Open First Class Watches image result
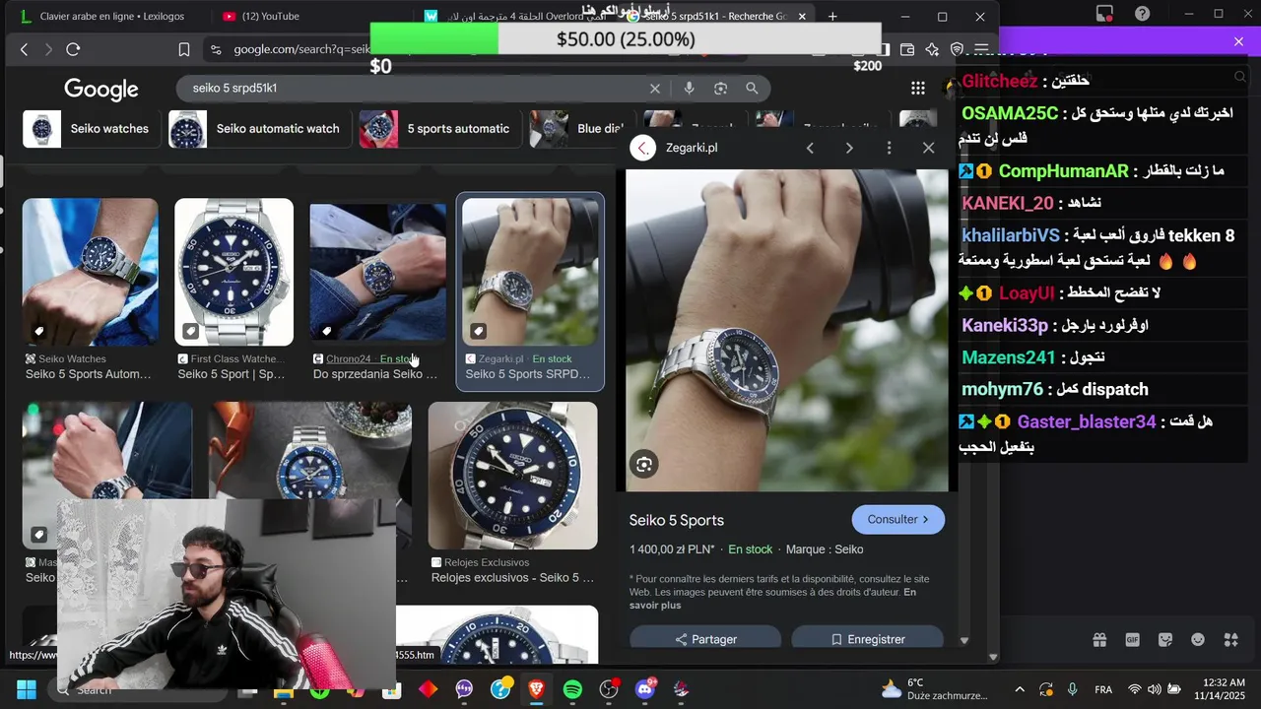This screenshot has height=709, width=1261. pos(233,272)
